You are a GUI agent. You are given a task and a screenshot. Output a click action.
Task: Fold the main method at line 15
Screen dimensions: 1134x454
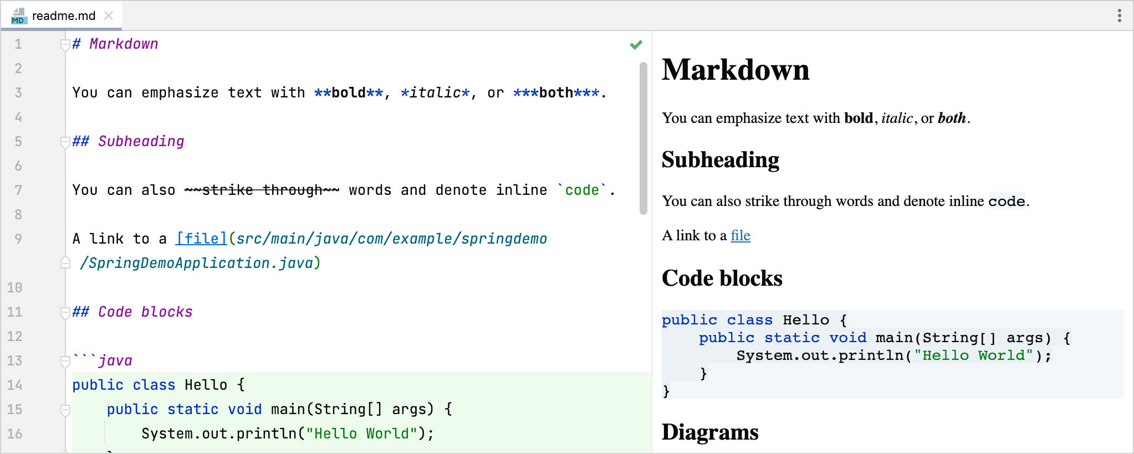pos(65,410)
